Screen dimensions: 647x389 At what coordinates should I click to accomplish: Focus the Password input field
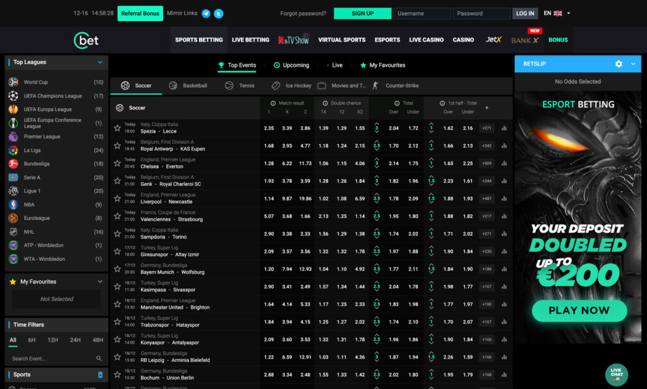click(x=481, y=14)
